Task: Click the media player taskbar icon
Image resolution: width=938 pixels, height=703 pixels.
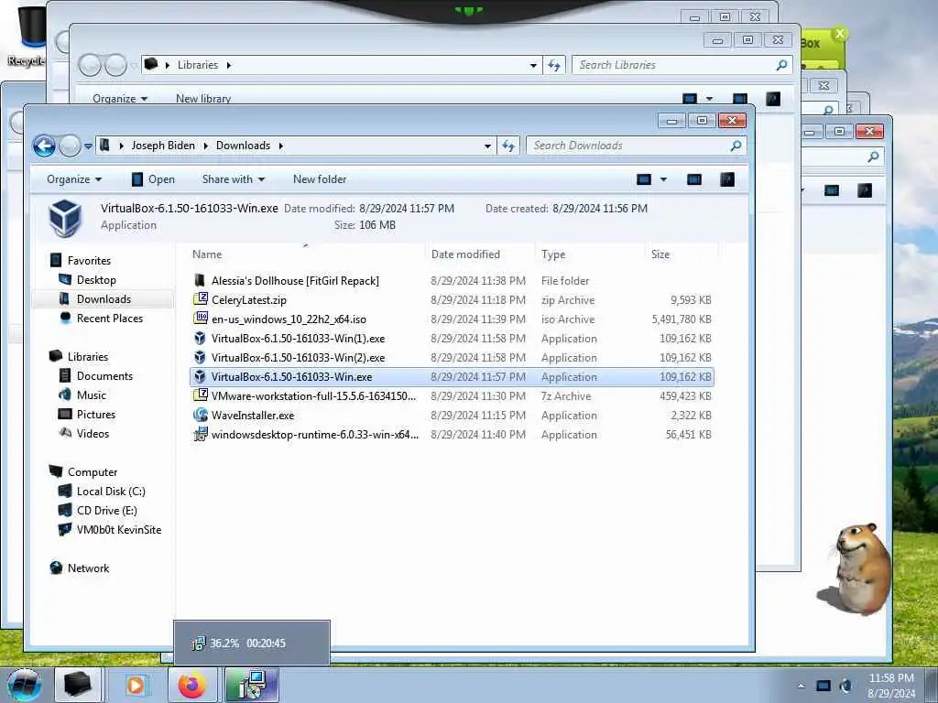Action: click(136, 685)
